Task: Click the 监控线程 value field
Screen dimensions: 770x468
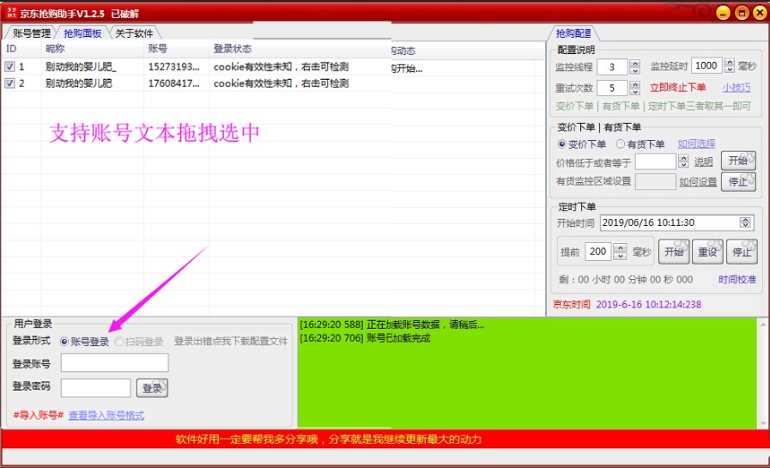Action: (x=613, y=67)
